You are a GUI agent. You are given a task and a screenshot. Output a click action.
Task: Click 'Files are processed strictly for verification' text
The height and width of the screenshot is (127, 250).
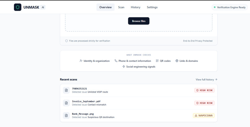[89, 41]
